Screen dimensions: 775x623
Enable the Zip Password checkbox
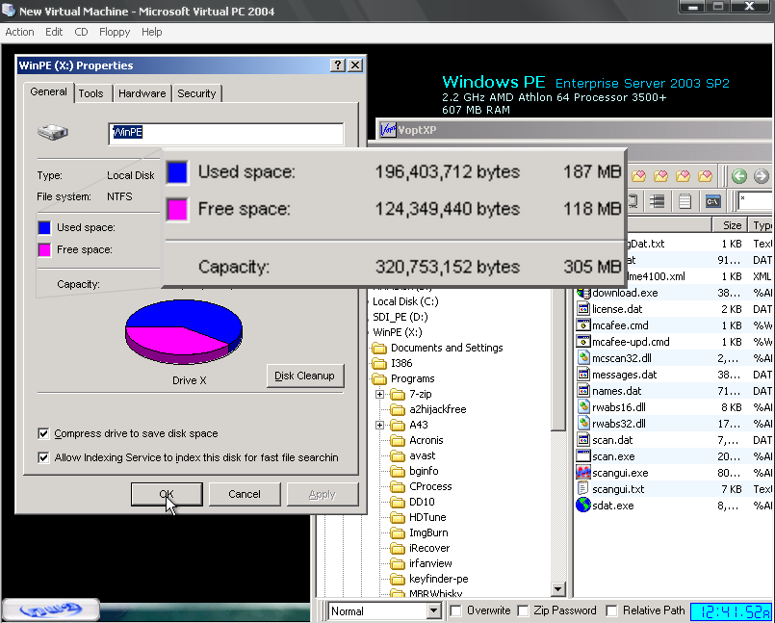[x=523, y=610]
